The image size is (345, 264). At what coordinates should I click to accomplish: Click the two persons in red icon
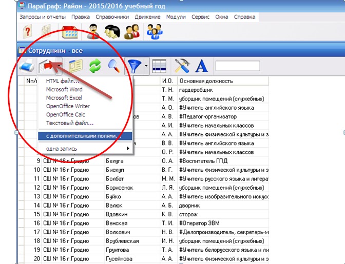pyautogui.click(x=132, y=32)
